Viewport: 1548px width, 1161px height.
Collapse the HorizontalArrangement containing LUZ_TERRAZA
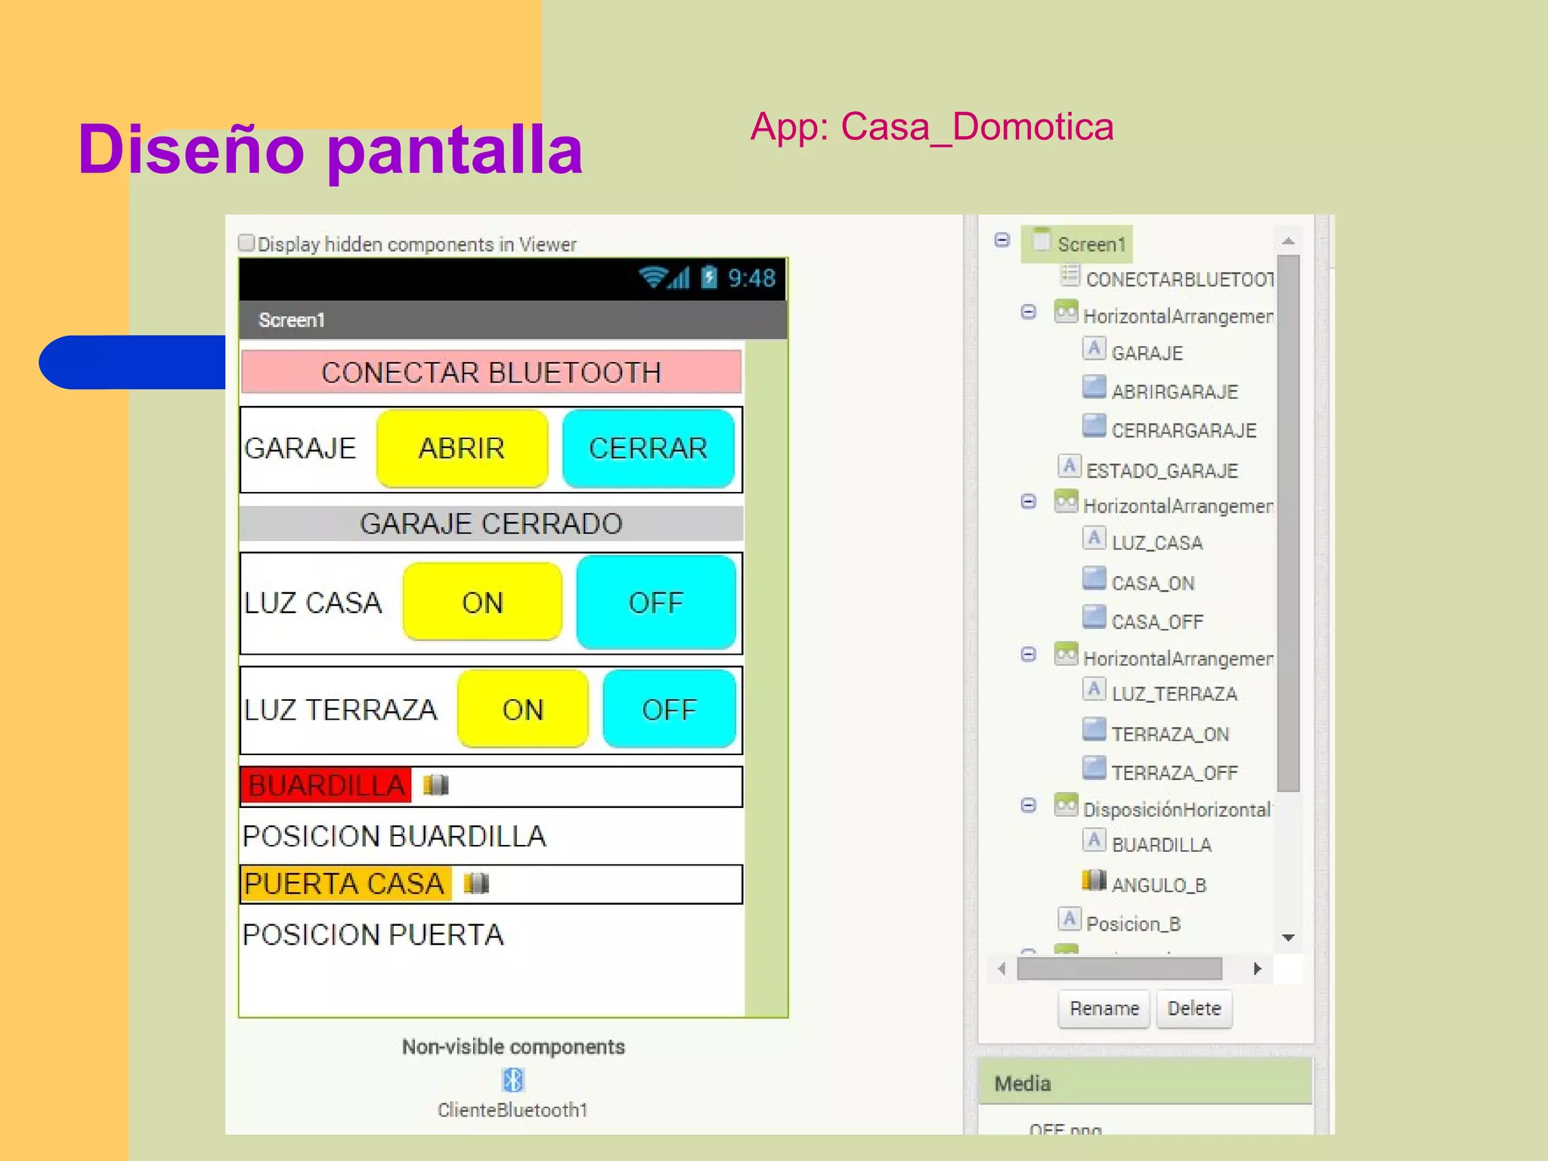pos(1028,654)
